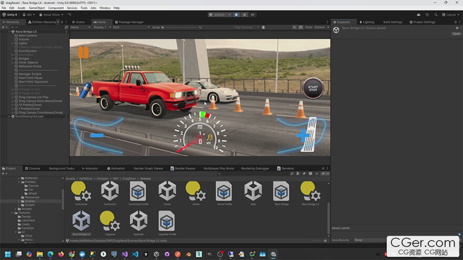Expand the Lights object in Hierarchy
This screenshot has width=463, height=260.
coord(13,43)
